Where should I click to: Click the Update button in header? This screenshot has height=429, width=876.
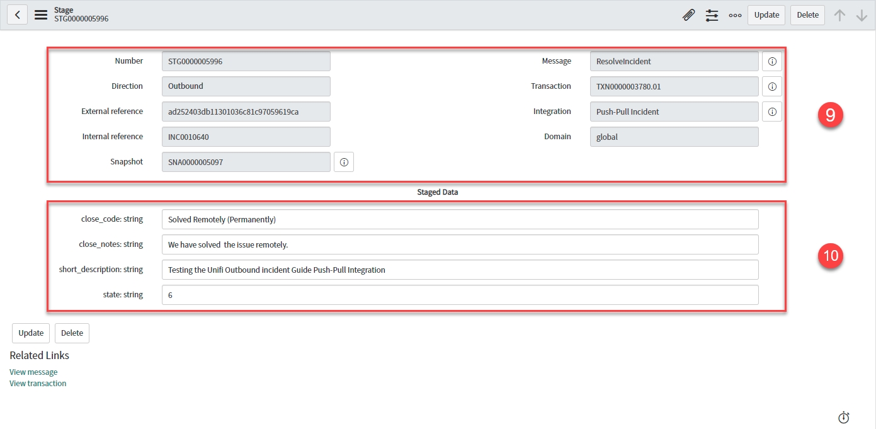click(x=766, y=15)
